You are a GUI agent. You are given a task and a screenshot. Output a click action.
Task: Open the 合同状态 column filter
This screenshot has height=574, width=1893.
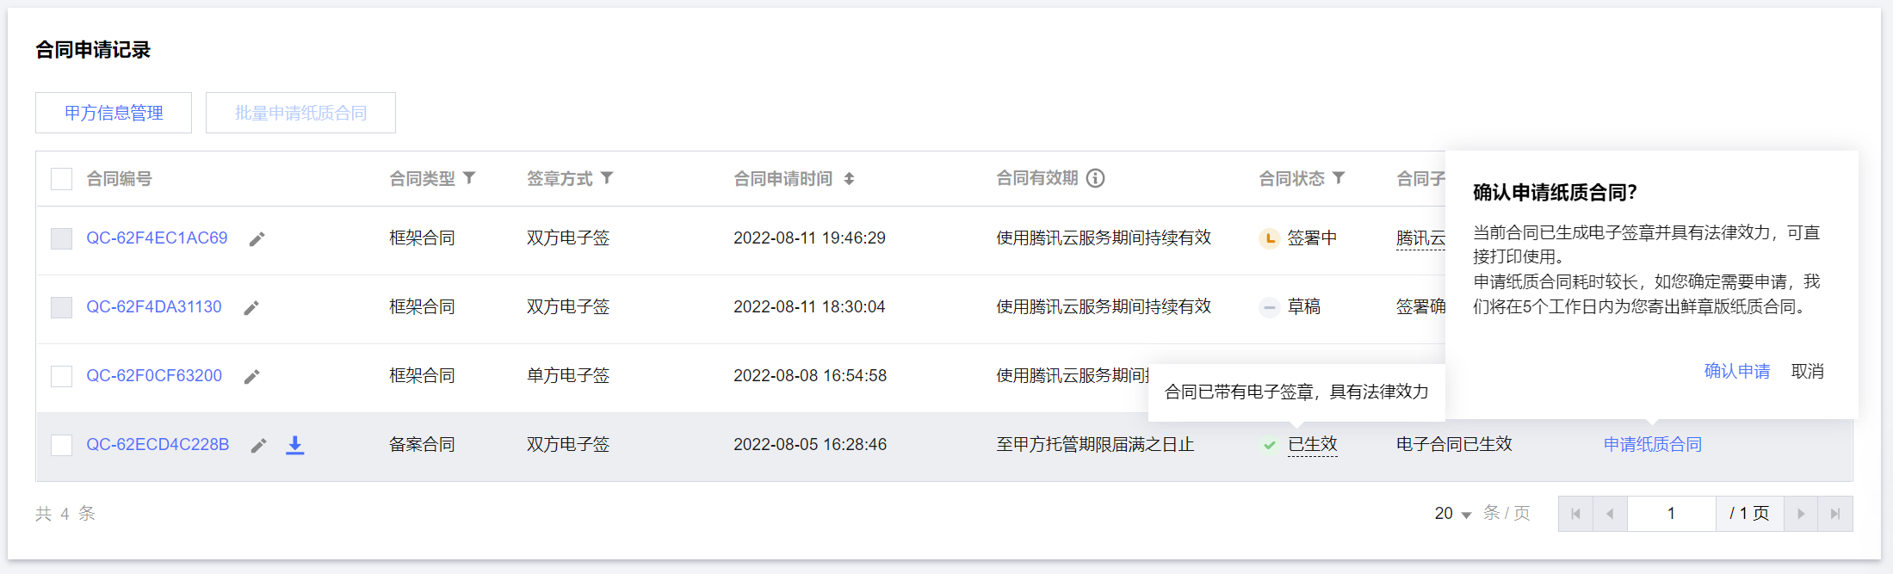(x=1339, y=177)
